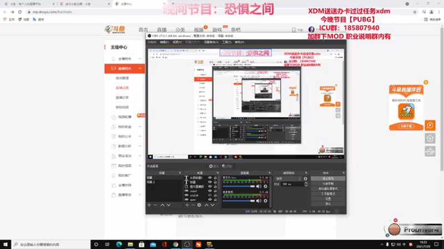This screenshot has height=249, width=444.
Task: Pop out the 场景 dock panel
Action: 180,173
